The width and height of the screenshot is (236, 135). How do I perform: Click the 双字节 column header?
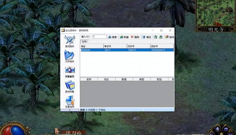point(139,46)
